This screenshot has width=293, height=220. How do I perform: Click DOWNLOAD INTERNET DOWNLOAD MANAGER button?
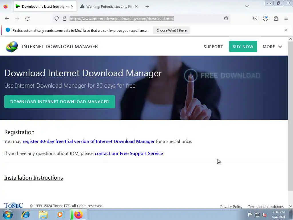[x=60, y=102]
